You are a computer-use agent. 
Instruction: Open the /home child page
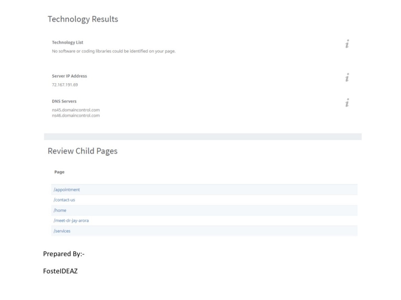tap(60, 210)
